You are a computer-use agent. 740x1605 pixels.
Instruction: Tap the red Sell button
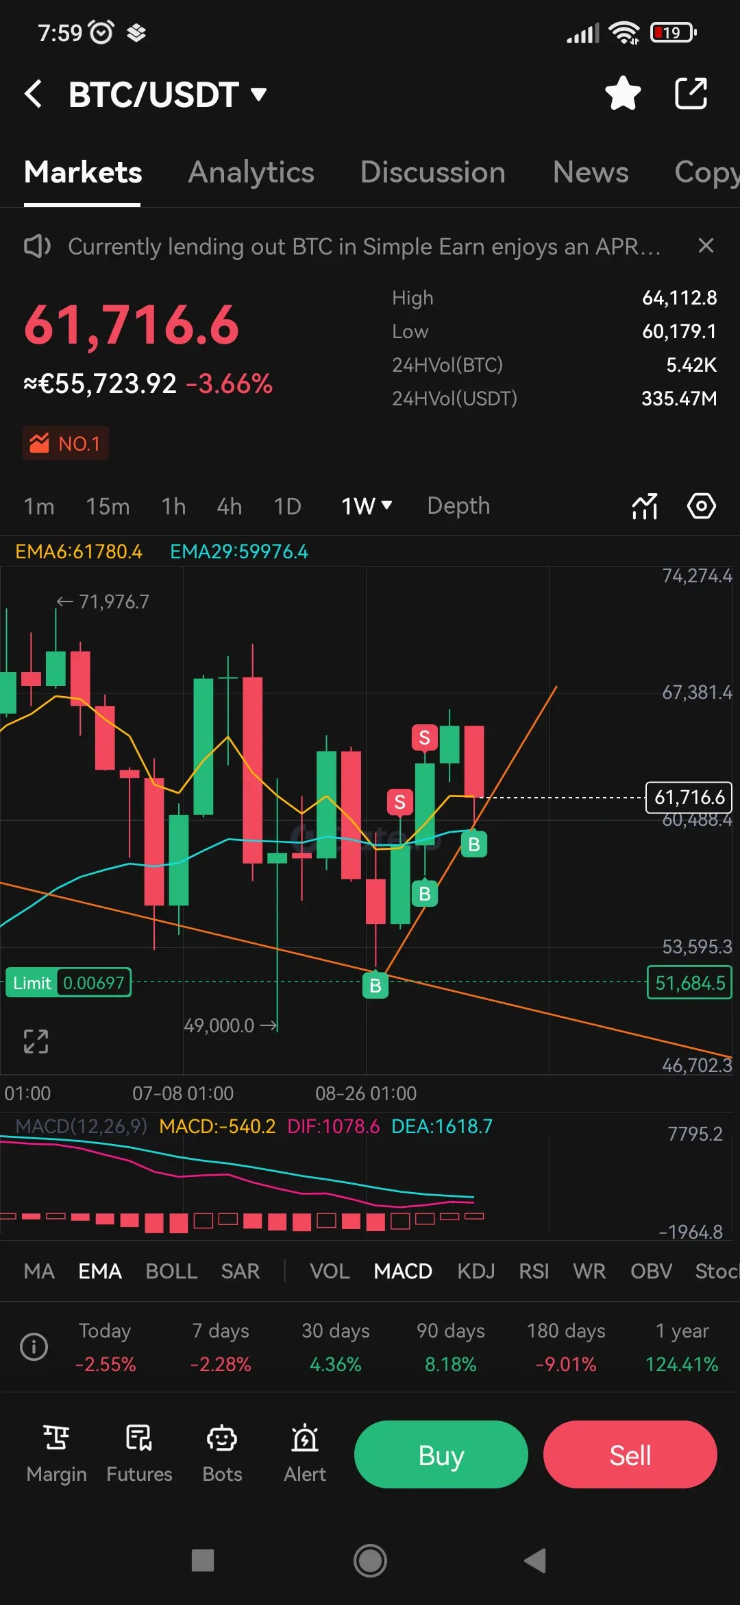coord(630,1454)
